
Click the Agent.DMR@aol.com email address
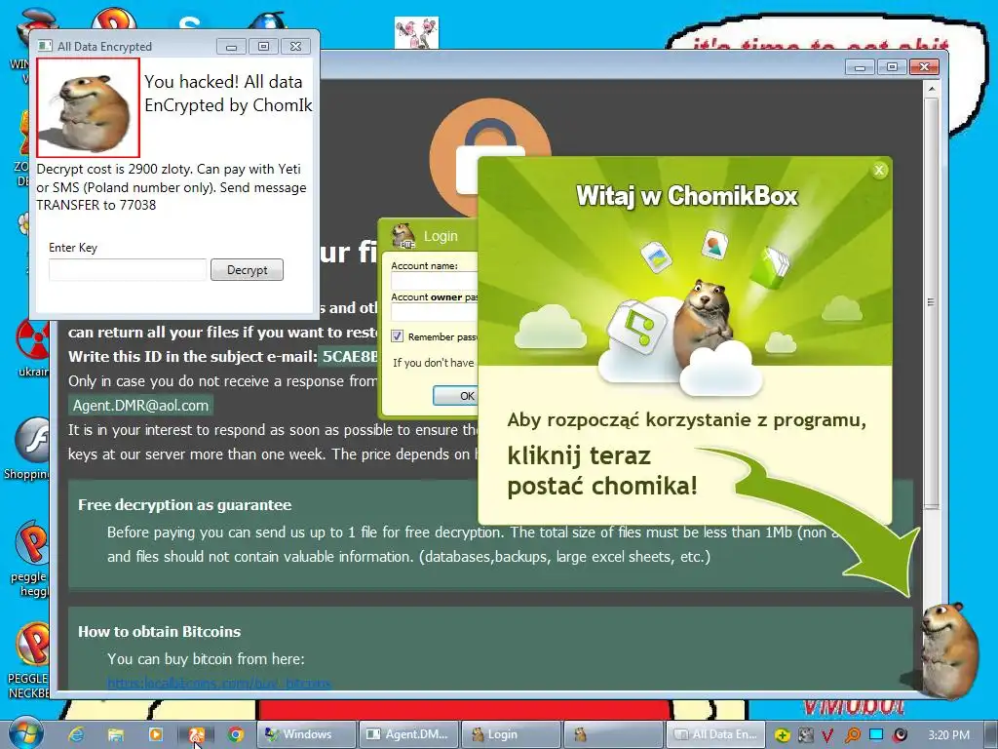point(140,406)
